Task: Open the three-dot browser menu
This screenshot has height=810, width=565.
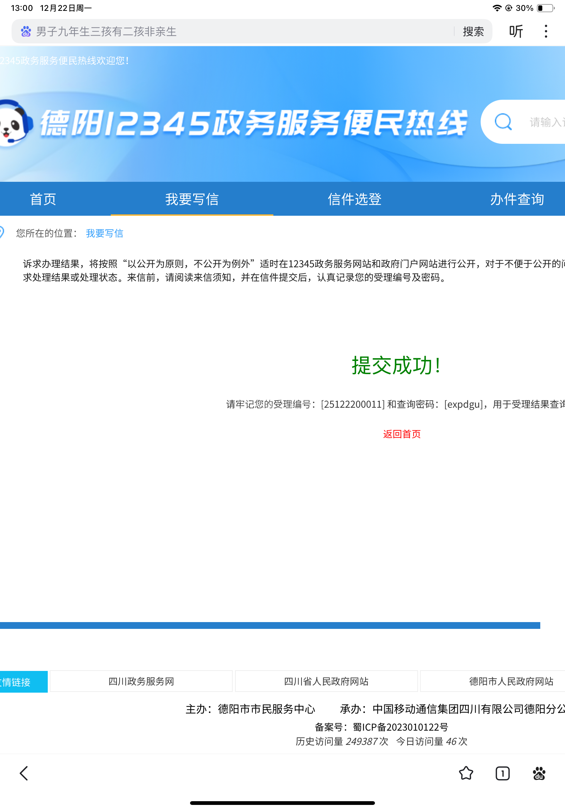Action: point(546,32)
